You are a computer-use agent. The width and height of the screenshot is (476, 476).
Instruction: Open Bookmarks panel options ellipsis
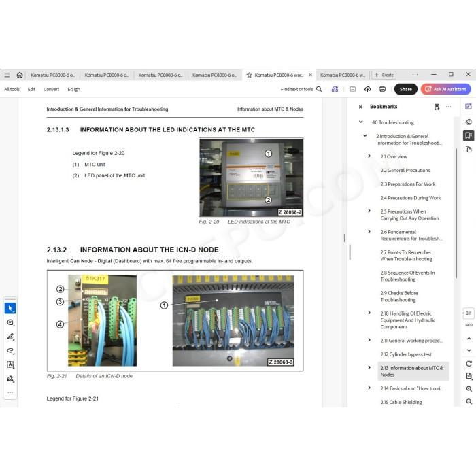point(448,107)
